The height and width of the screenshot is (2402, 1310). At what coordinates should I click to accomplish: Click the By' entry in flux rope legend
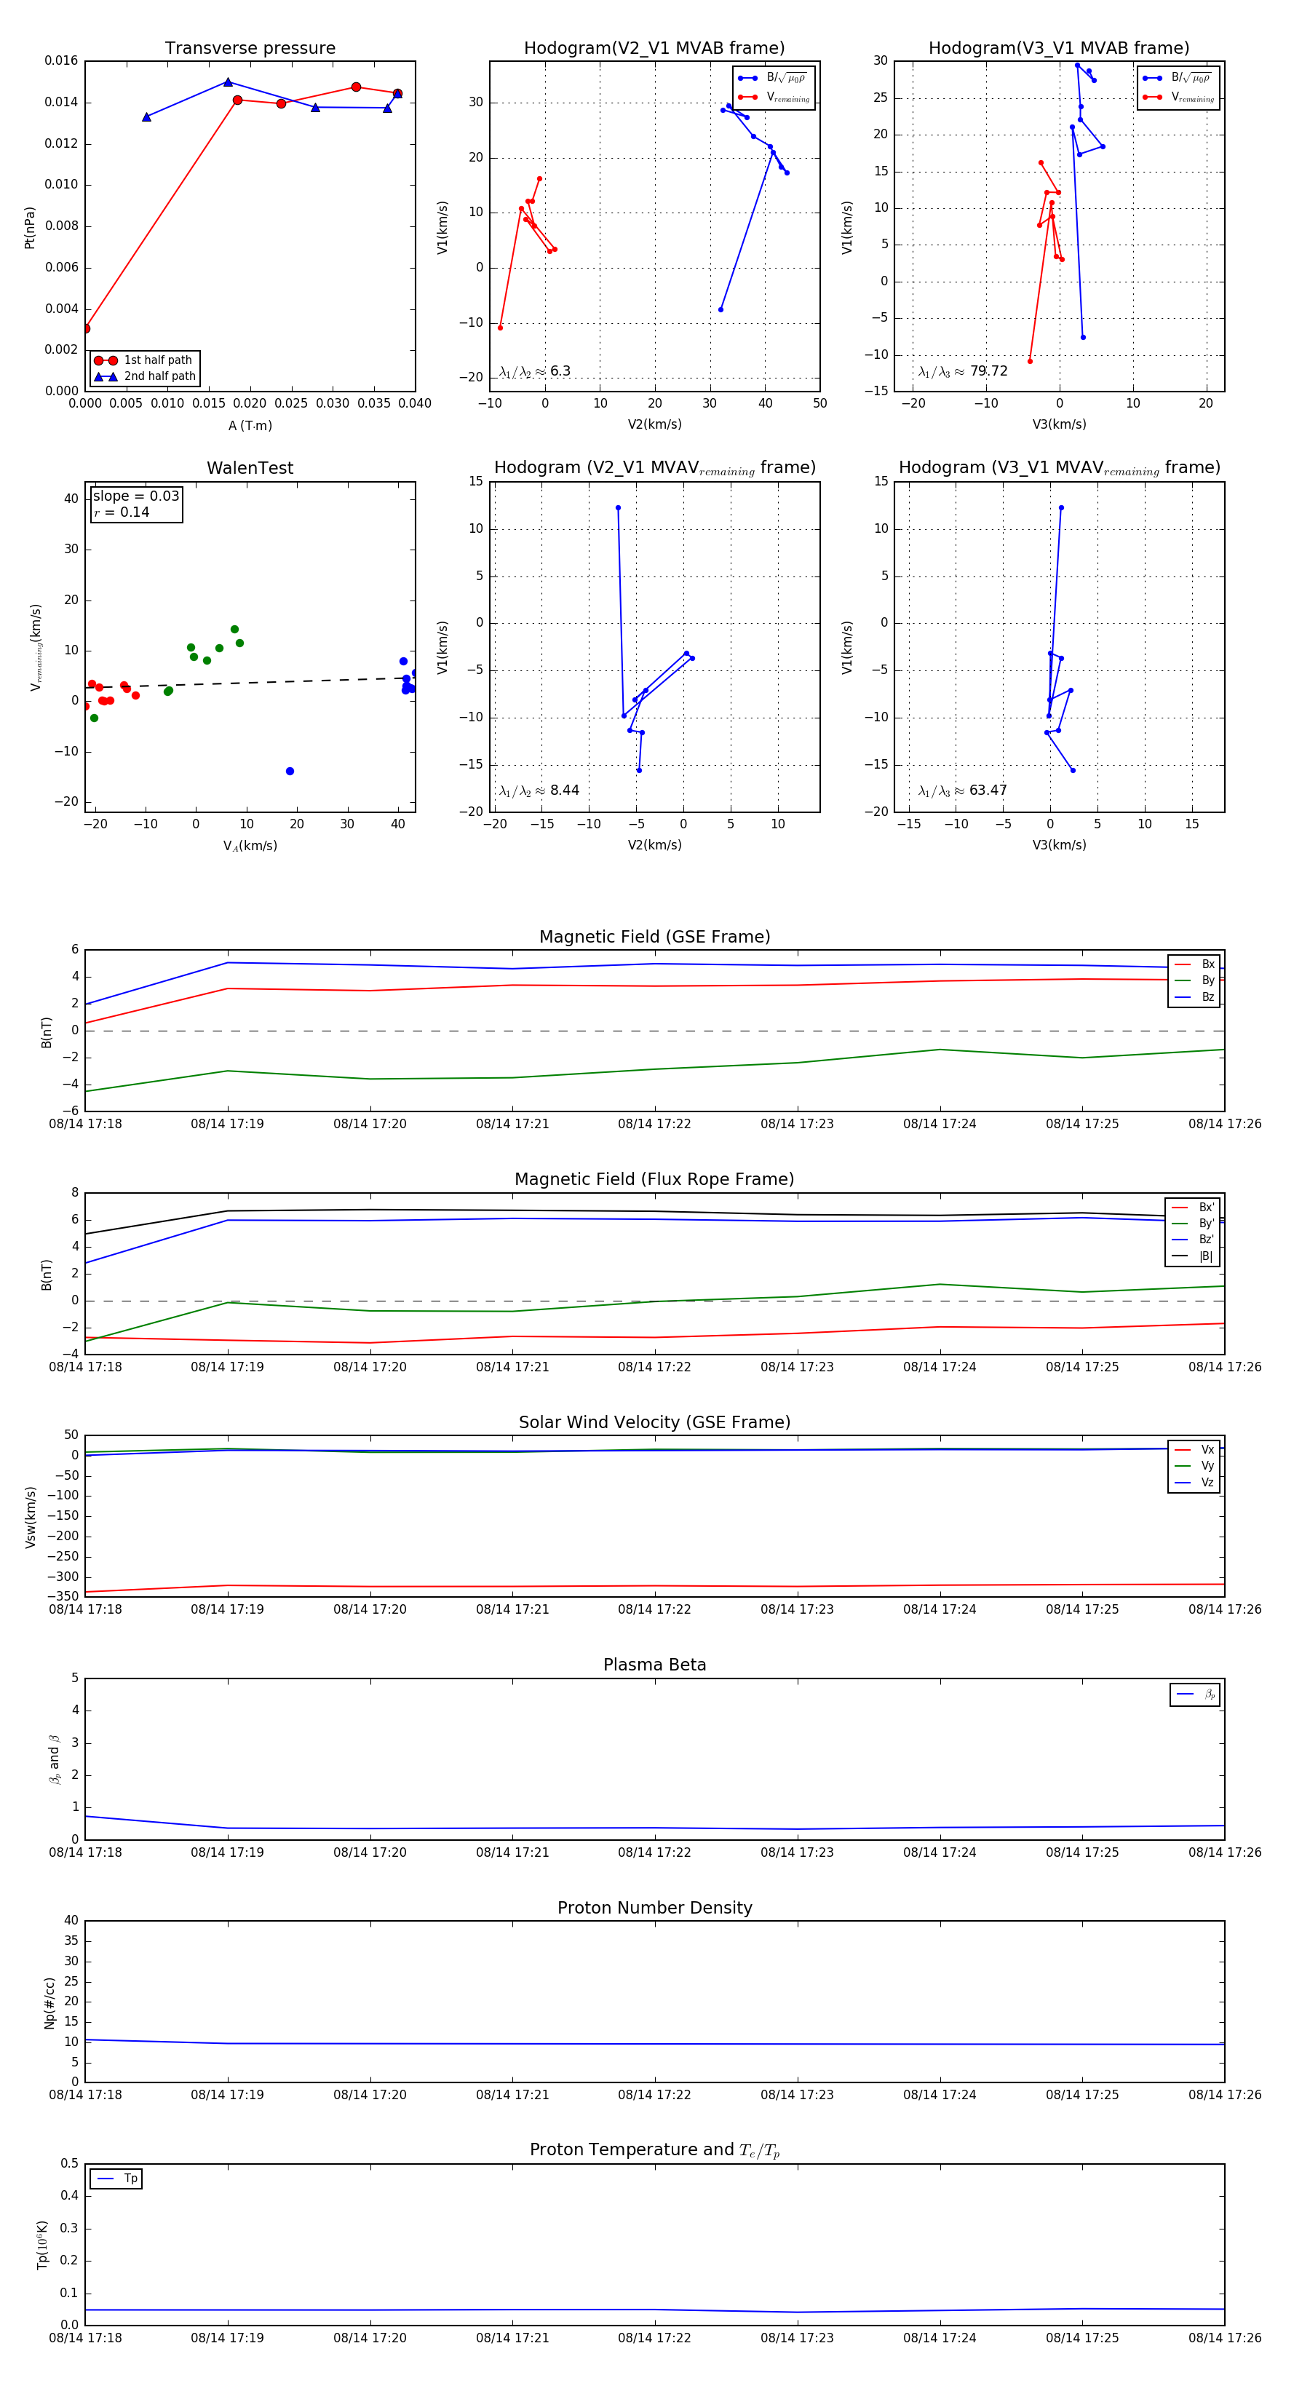coord(1193,1224)
